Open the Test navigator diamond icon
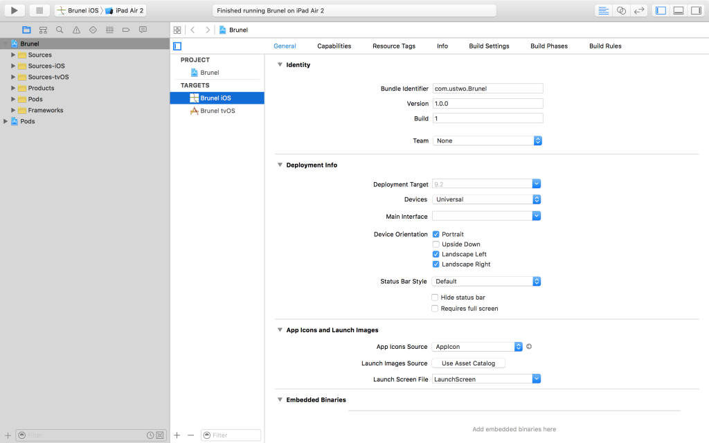Viewport: 709px width, 443px height. 93,30
